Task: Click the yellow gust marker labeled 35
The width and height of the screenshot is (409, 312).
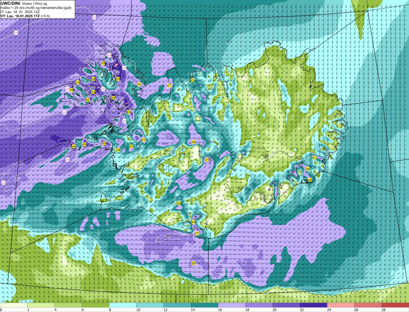Action: point(103,63)
